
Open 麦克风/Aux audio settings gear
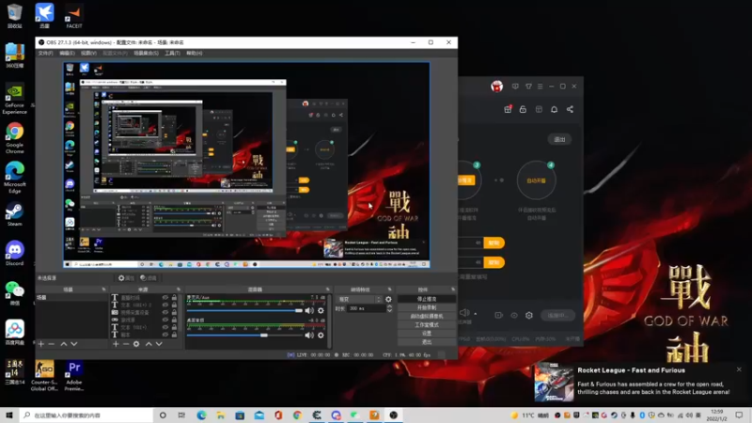pyautogui.click(x=321, y=311)
